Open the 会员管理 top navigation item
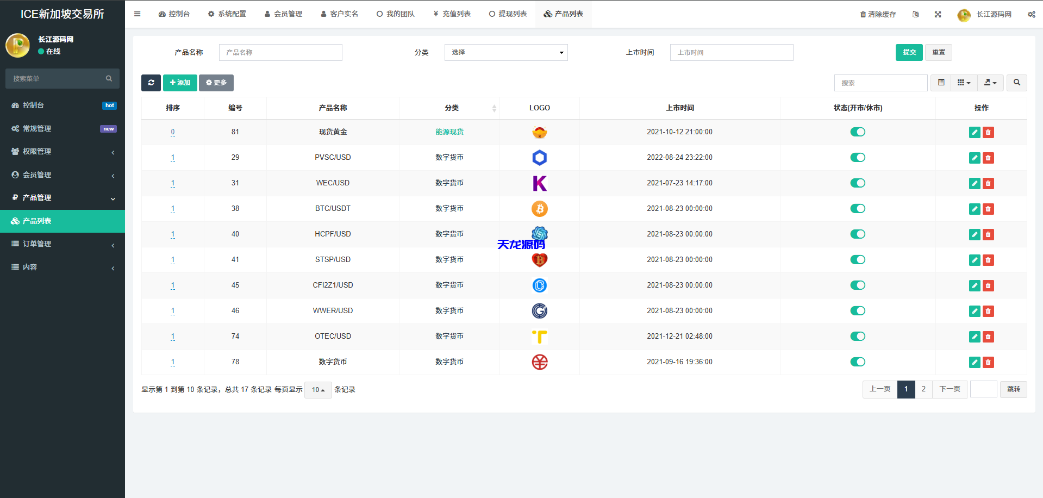Image resolution: width=1043 pixels, height=498 pixels. (283, 14)
